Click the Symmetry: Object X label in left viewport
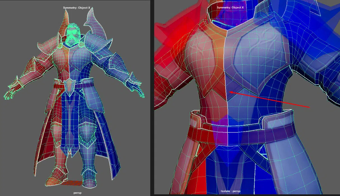The width and height of the screenshot is (340, 196). point(76,8)
